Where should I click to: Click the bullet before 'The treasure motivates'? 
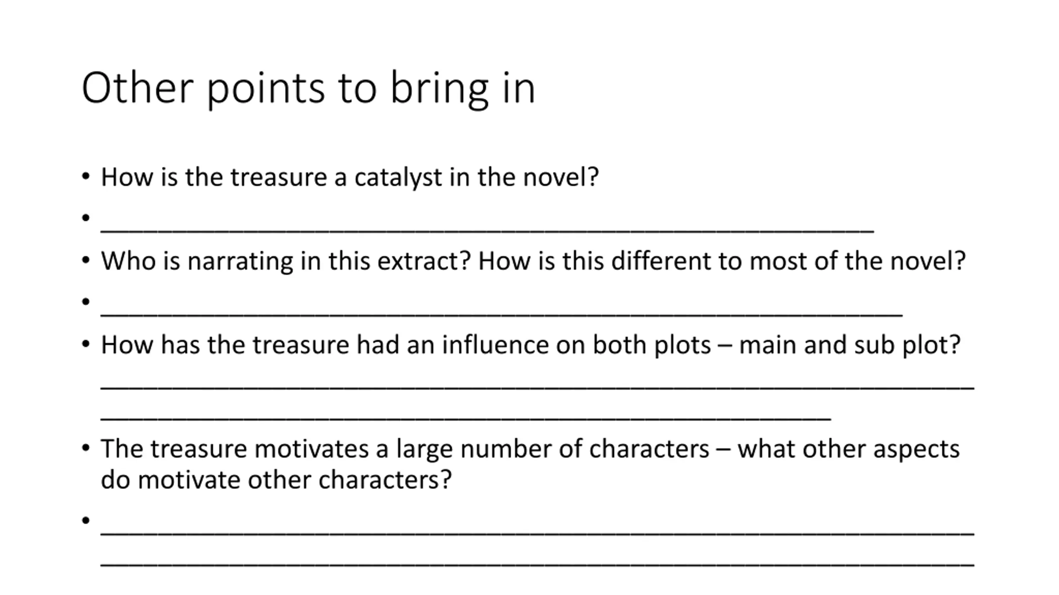pos(86,448)
